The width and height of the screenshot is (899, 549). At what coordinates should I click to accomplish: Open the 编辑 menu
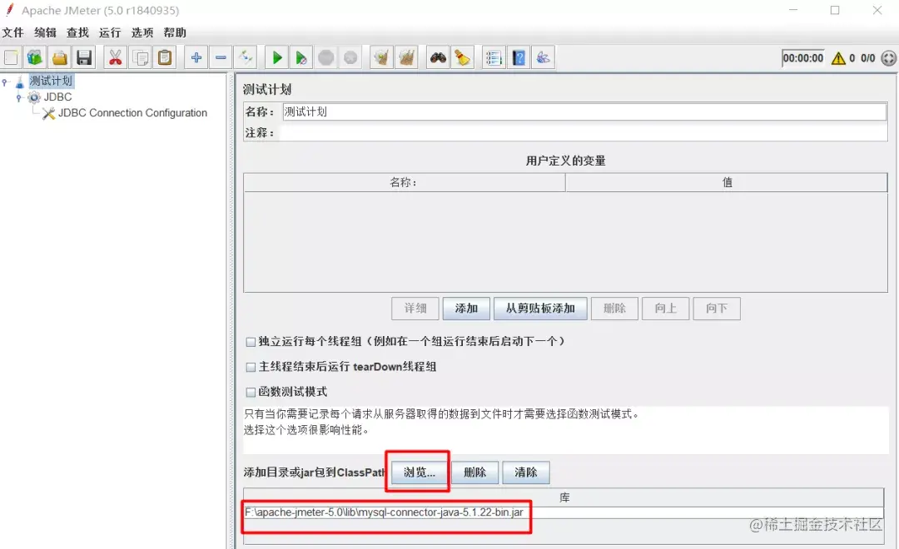[x=45, y=32]
